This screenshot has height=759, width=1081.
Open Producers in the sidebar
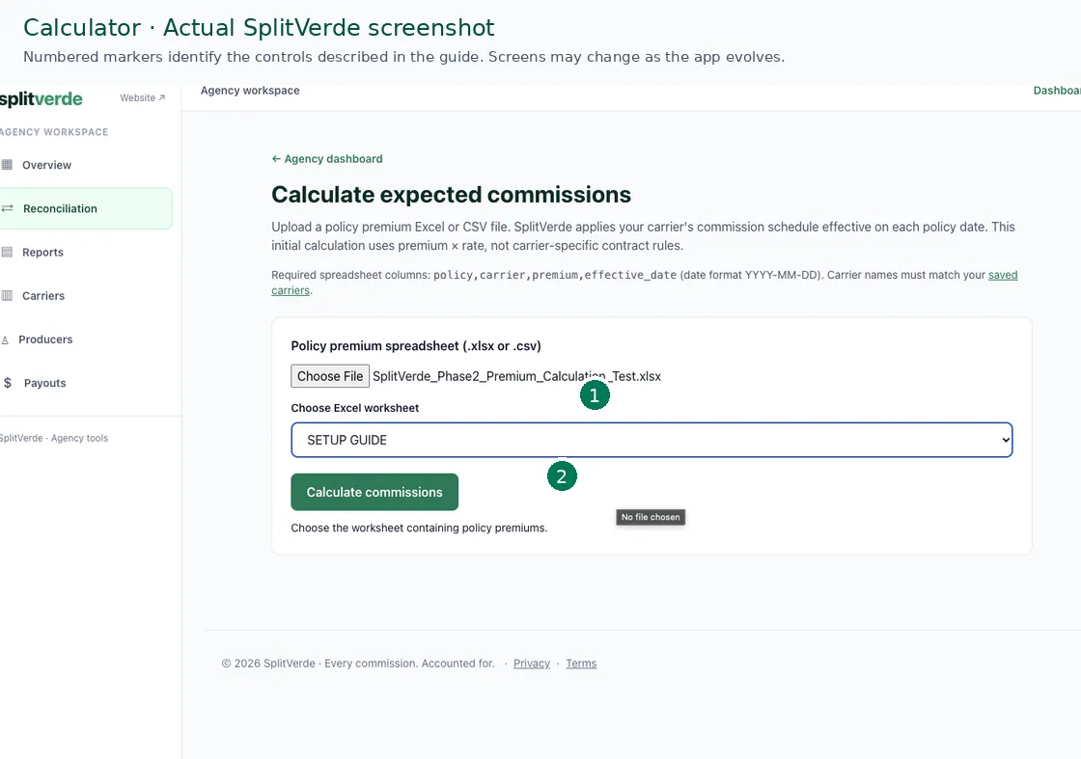pos(45,339)
